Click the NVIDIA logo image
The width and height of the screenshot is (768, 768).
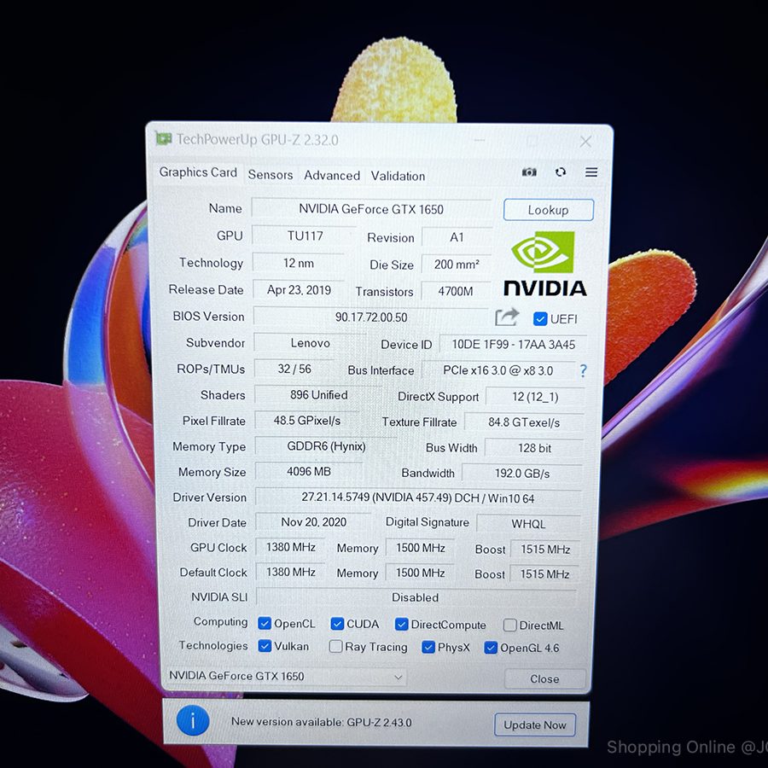[x=544, y=264]
